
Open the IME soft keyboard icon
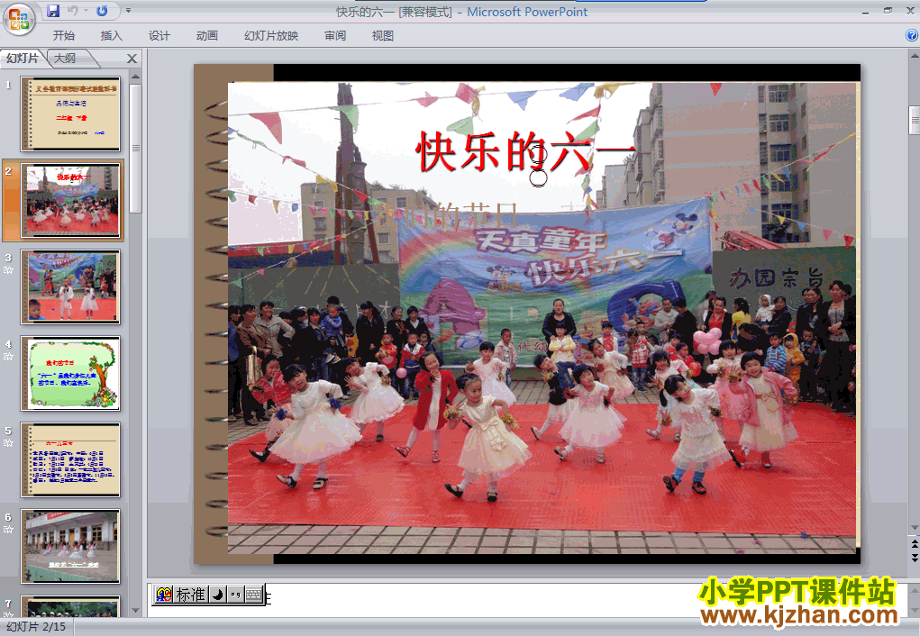coord(253,595)
